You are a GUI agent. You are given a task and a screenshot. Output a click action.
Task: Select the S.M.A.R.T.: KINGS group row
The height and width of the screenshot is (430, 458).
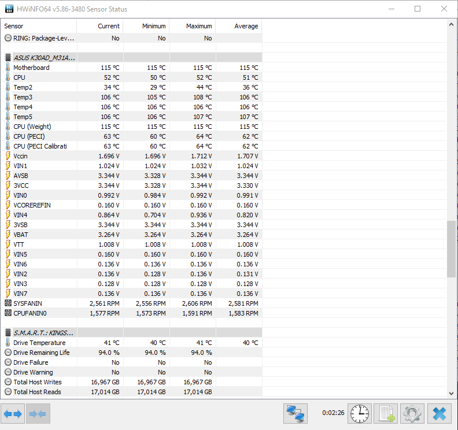[x=131, y=332]
